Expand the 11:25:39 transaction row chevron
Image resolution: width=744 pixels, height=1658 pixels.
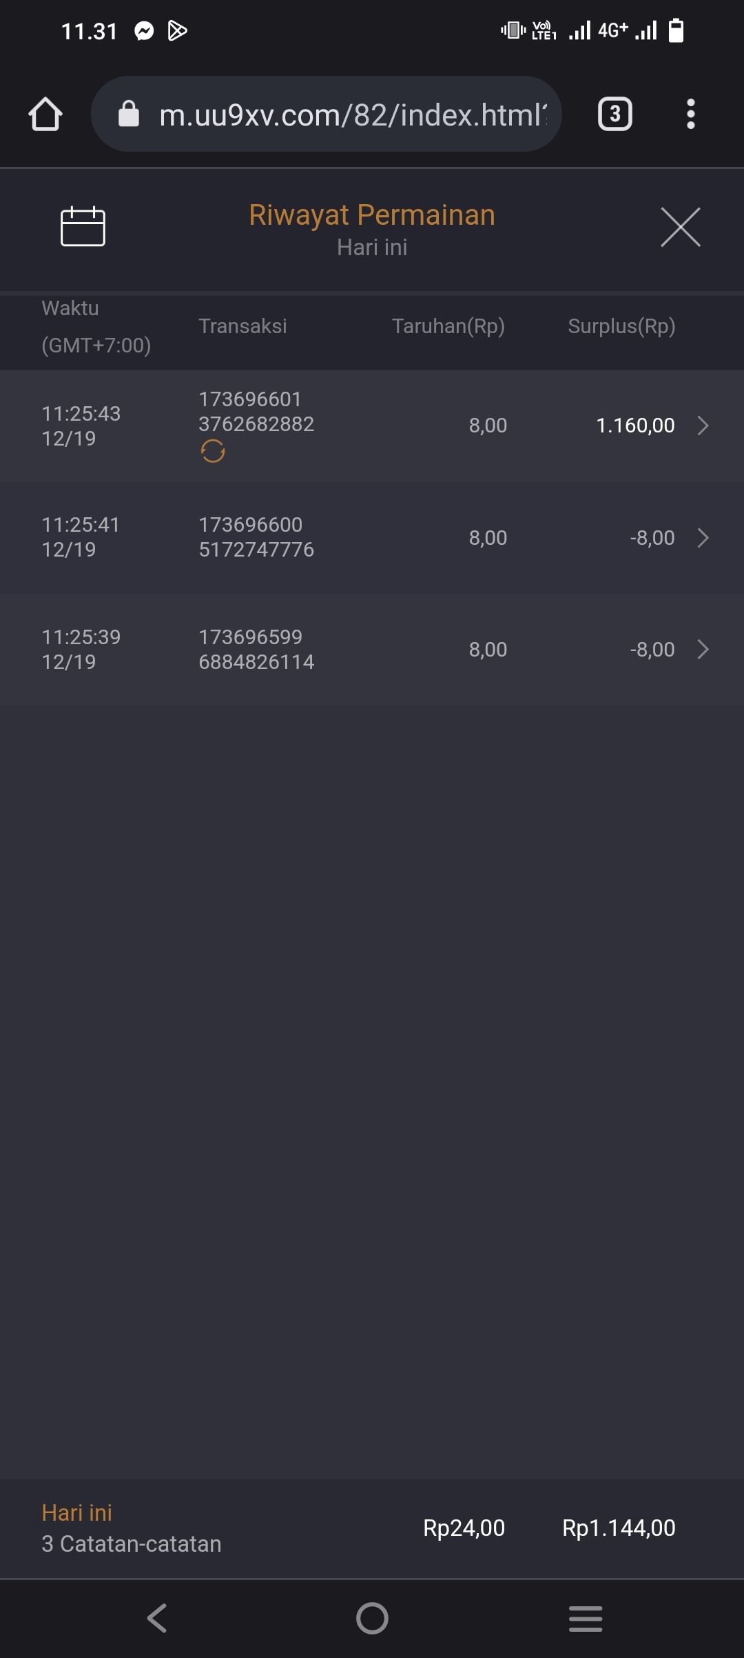pos(703,650)
